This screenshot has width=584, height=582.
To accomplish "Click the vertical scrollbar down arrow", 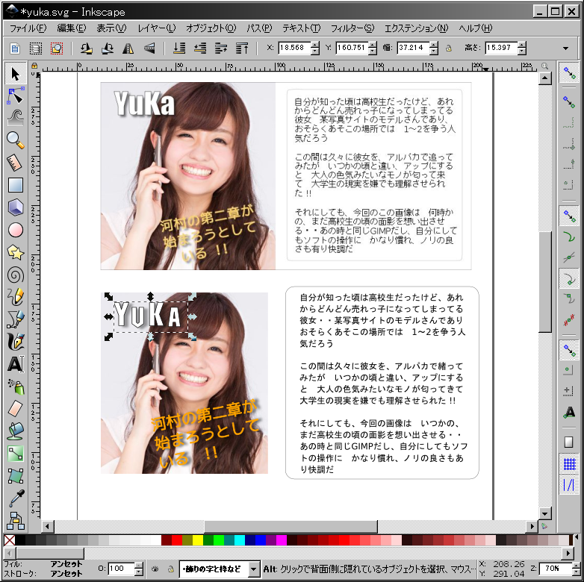I will (545, 514).
